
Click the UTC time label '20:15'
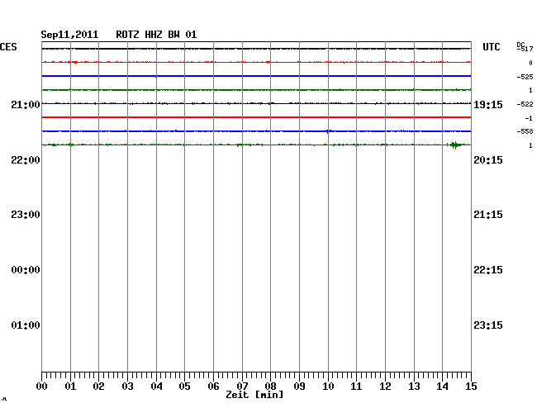488,160
